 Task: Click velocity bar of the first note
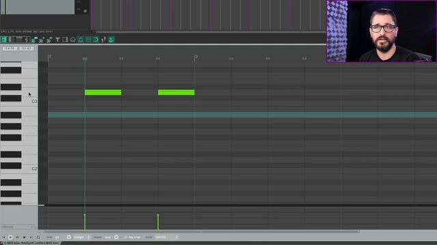coord(85,222)
